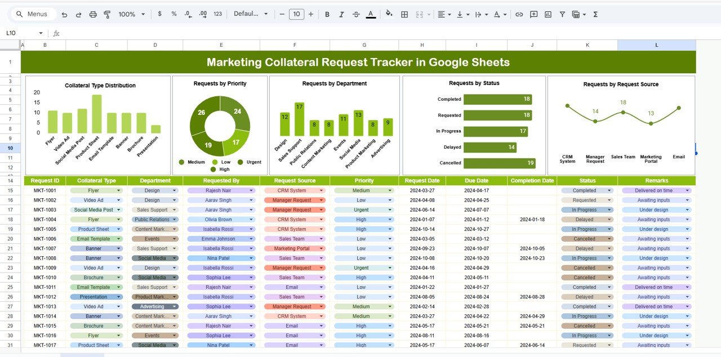Open the Functions (sigma) menu
This screenshot has height=357, width=721.
[x=595, y=14]
